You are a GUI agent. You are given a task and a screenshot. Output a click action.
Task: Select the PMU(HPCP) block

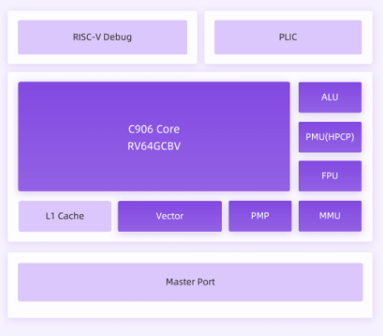[x=330, y=137]
